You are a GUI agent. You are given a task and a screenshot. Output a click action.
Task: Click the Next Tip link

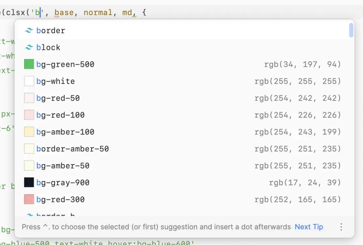[x=309, y=227]
